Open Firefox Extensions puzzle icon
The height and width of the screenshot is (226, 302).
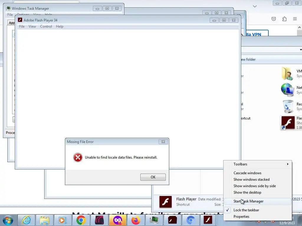coord(284,19)
